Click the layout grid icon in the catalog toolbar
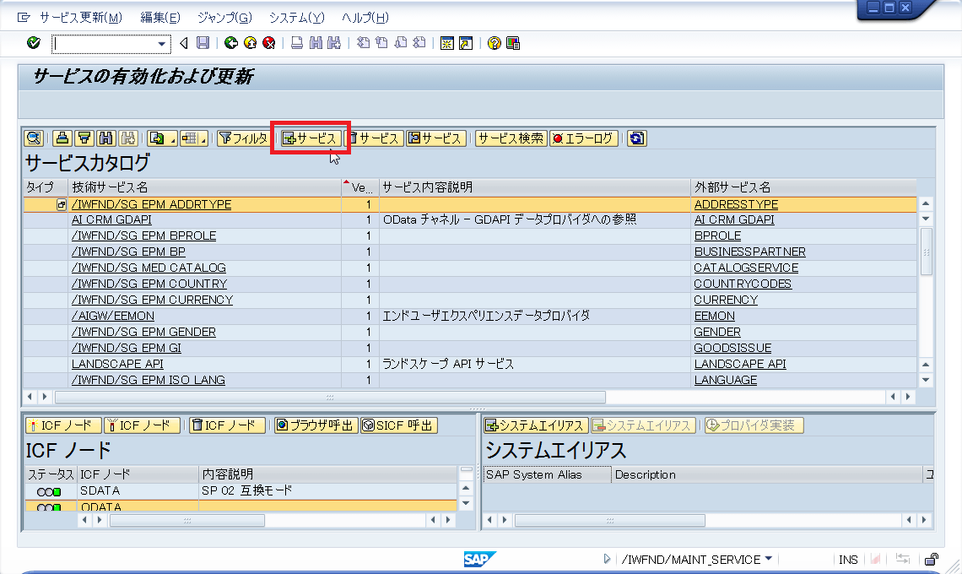 [191, 138]
